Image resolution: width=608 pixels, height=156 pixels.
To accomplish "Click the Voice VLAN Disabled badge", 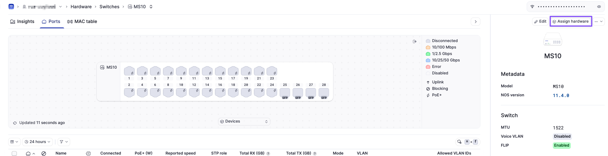I will pyautogui.click(x=562, y=137).
